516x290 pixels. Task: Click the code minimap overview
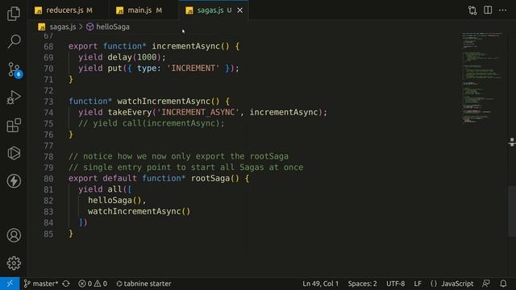point(482,77)
